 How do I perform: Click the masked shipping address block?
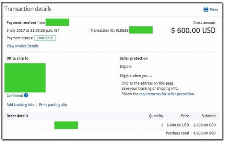[x=25, y=78]
